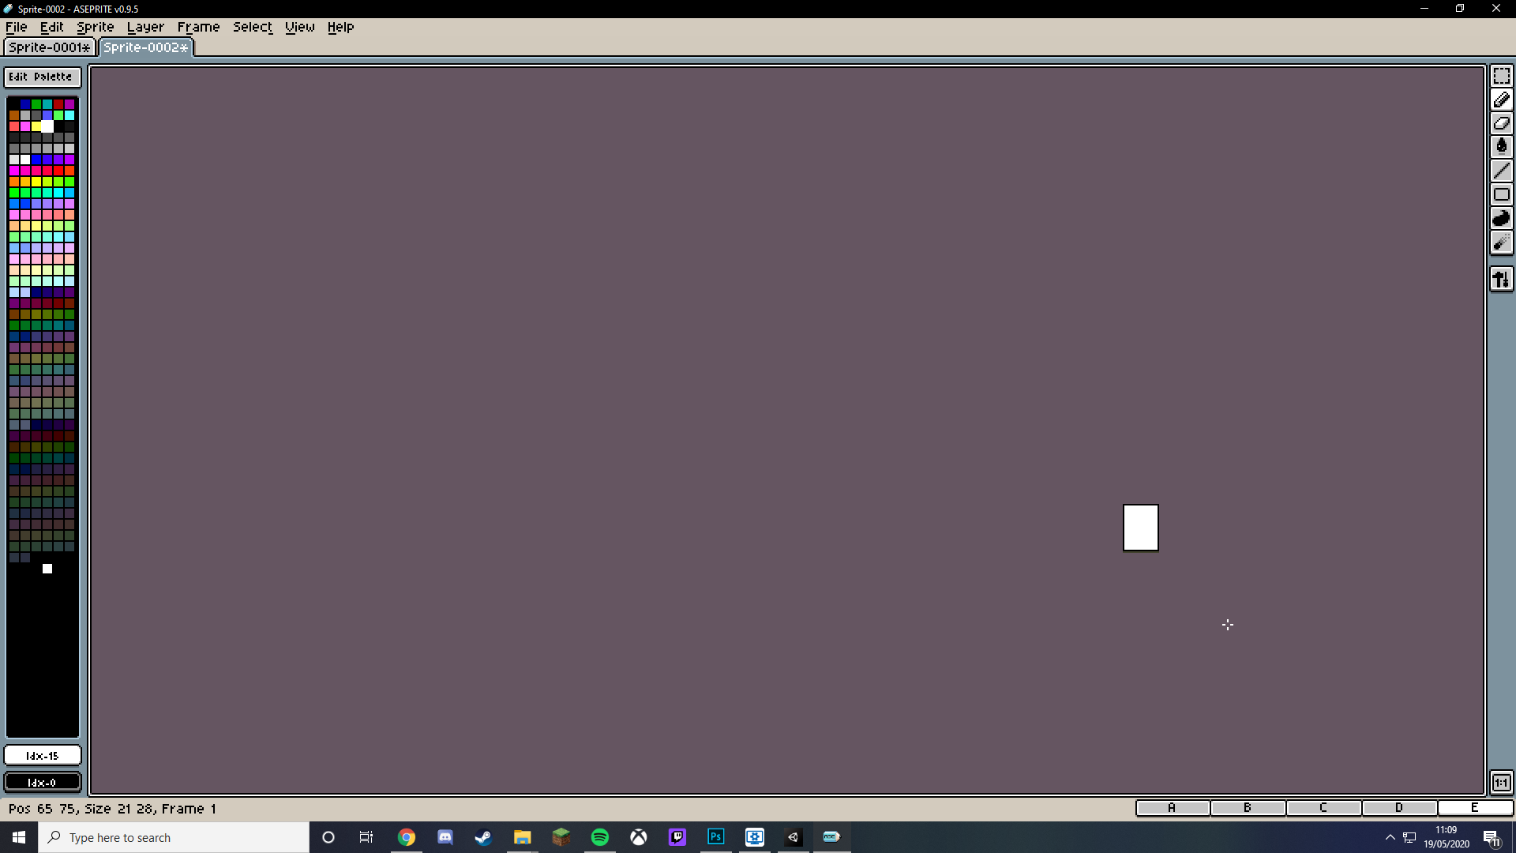Pick the bright cyan swatch ending the second row
This screenshot has height=853, width=1516.
tap(69, 115)
